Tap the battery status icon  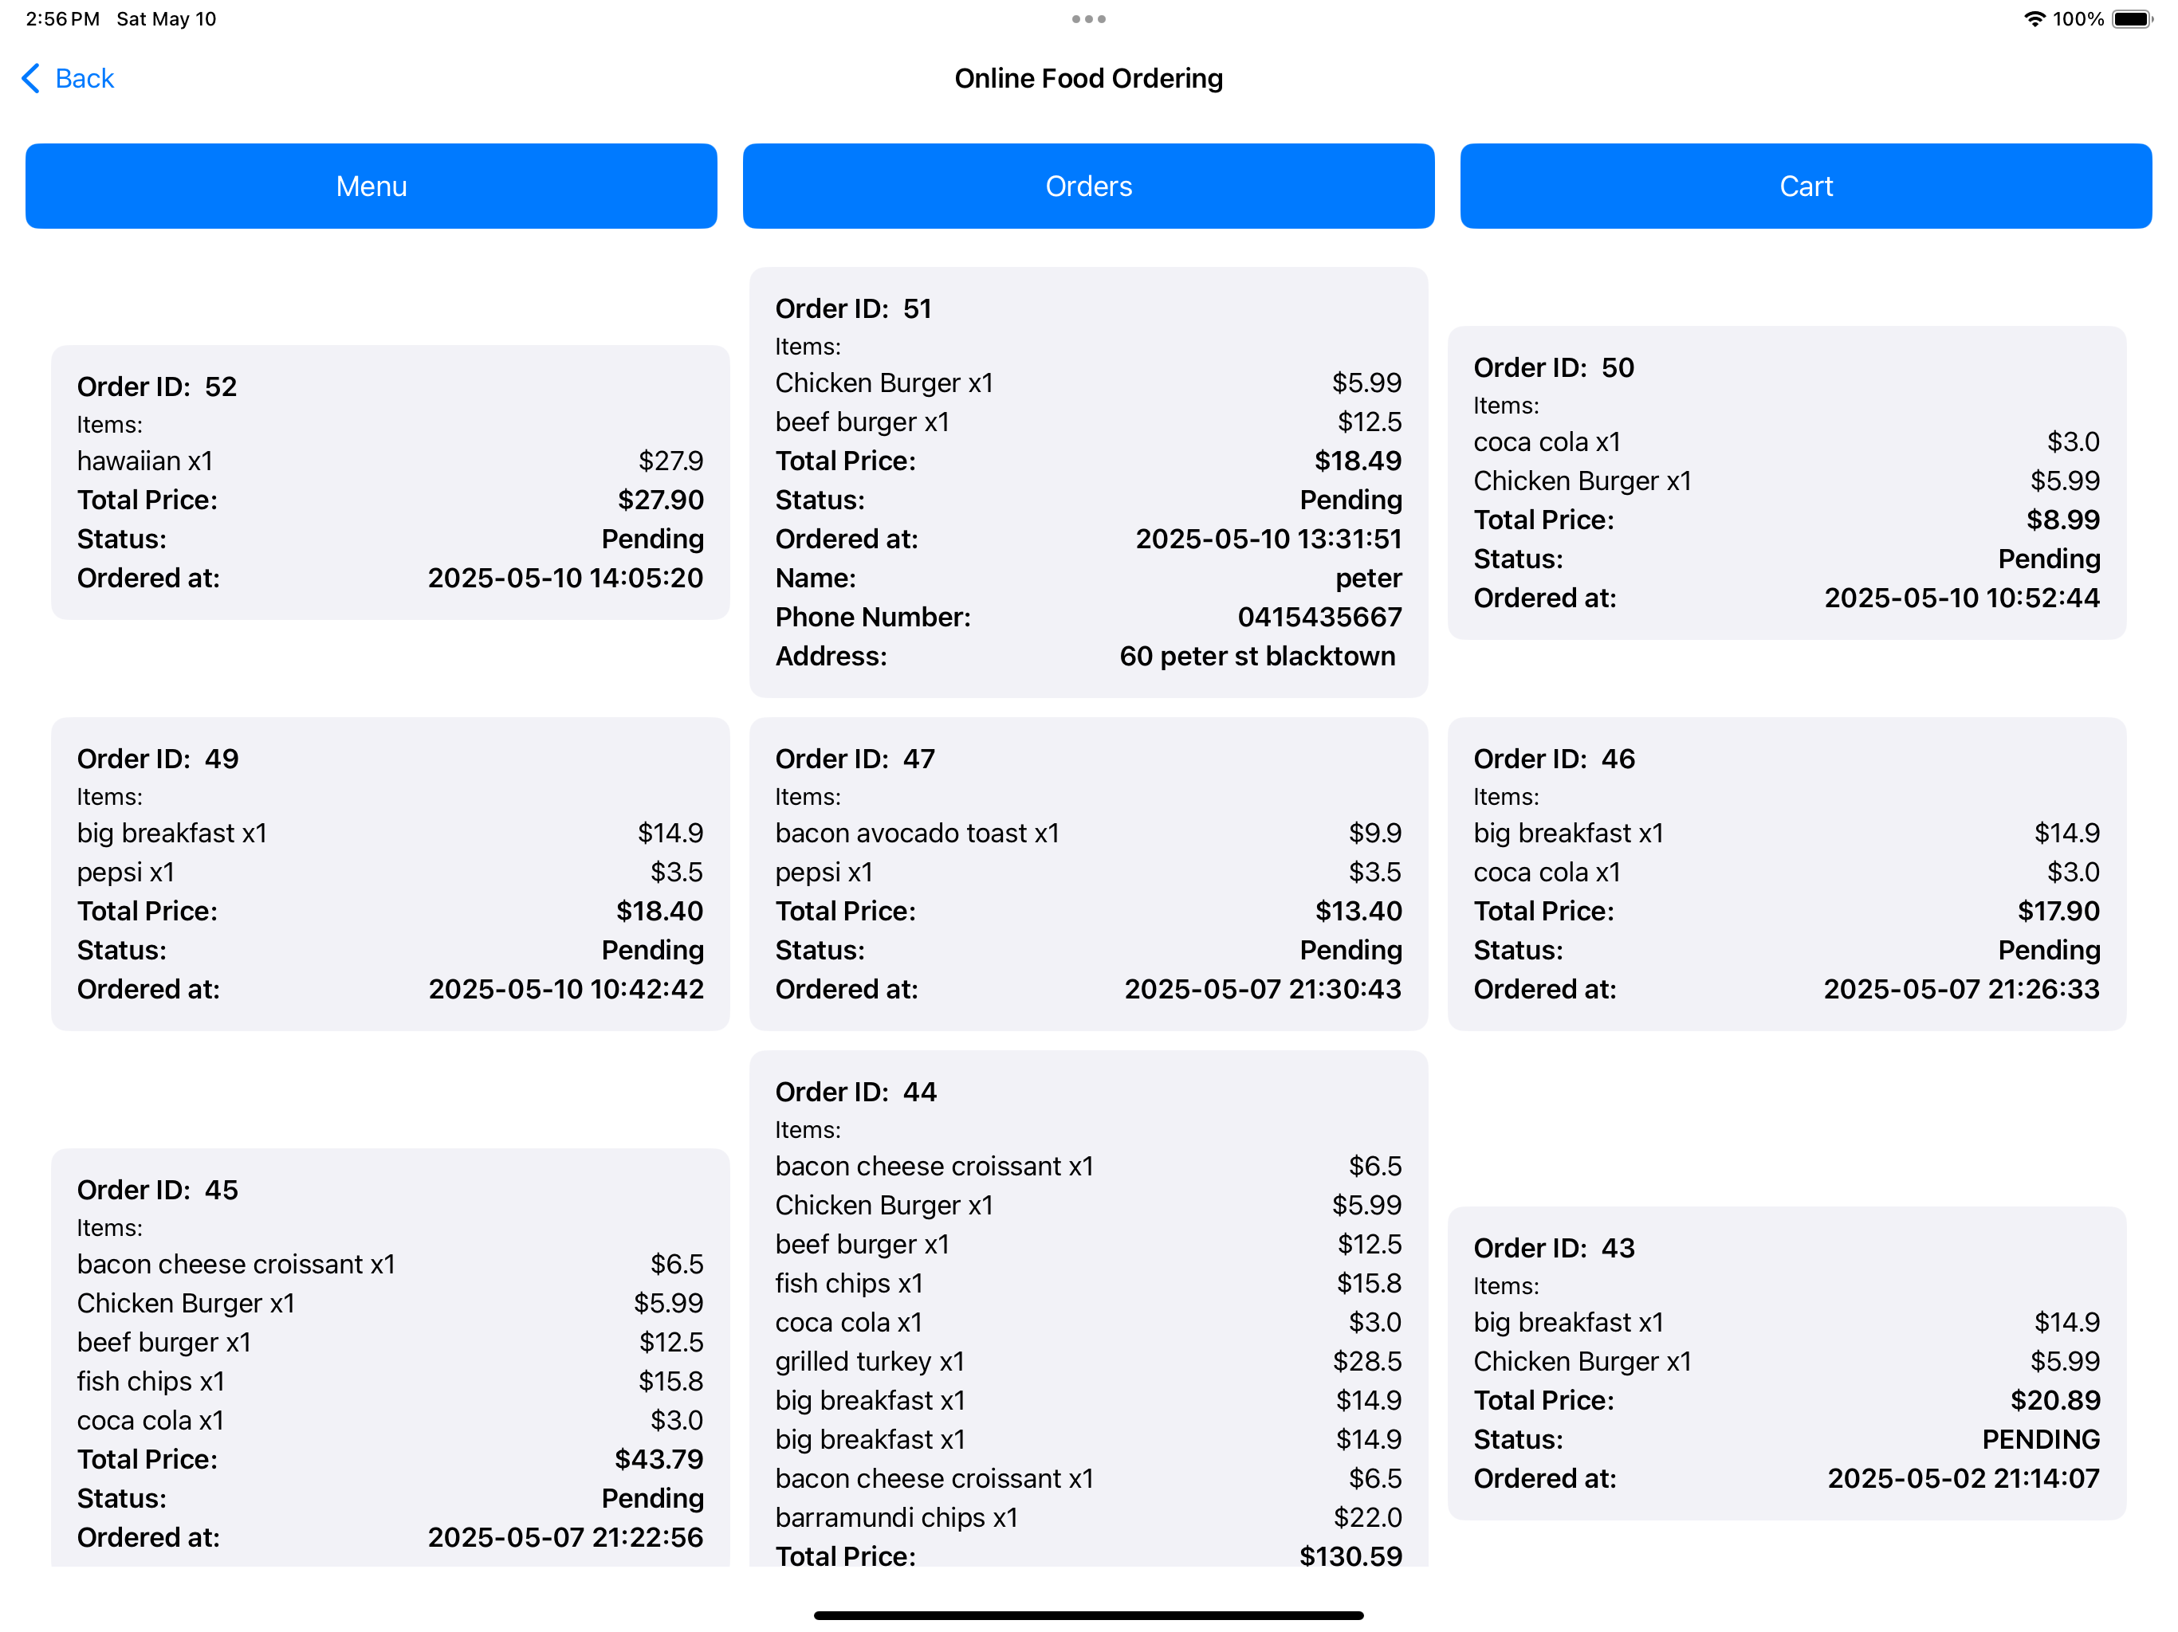point(2133,18)
